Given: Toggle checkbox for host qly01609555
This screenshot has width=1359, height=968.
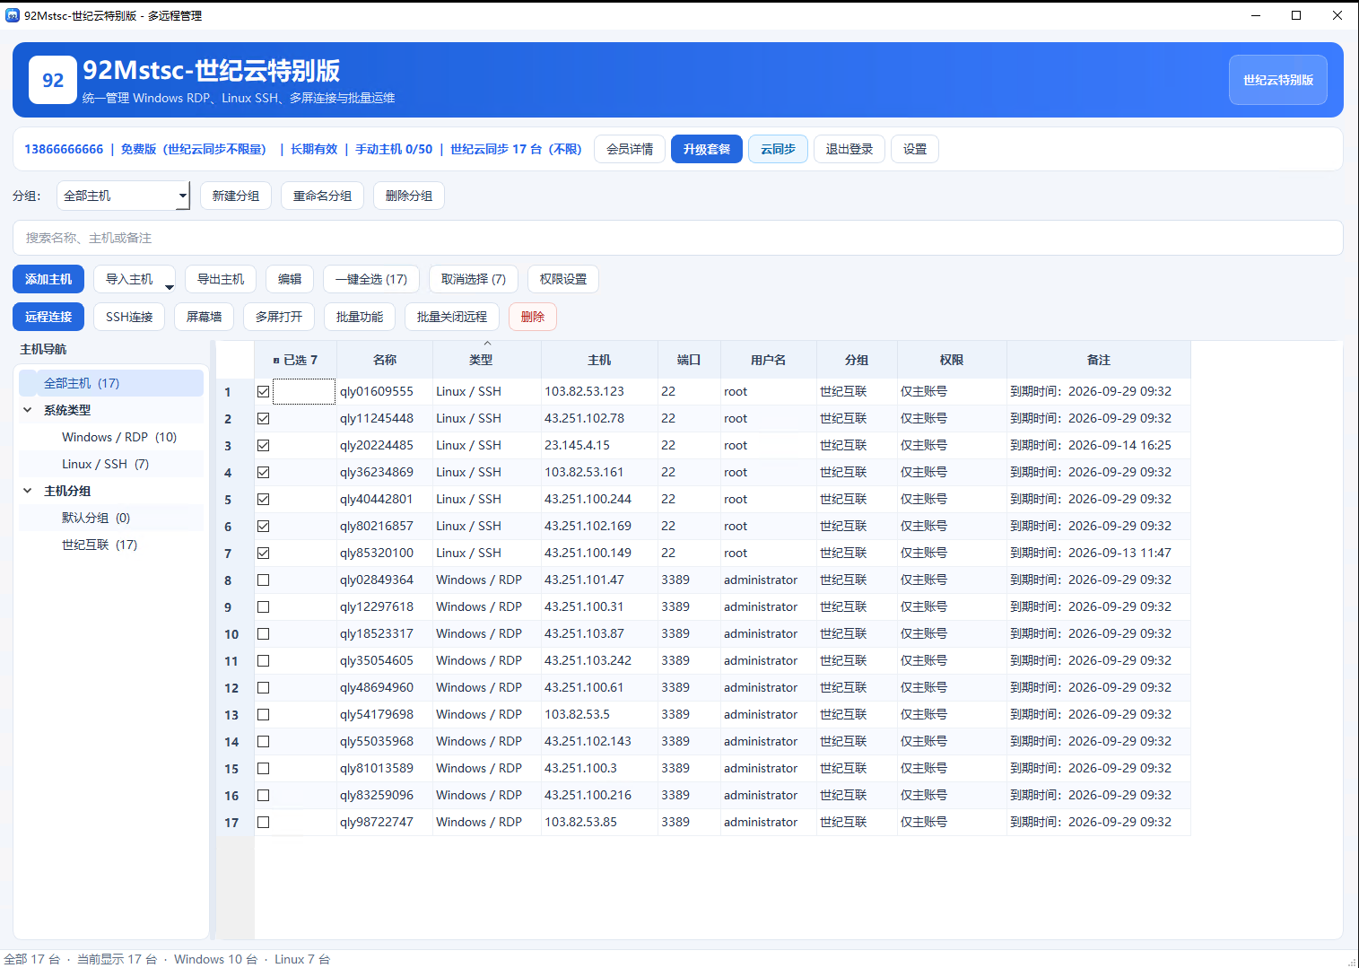Looking at the screenshot, I should click(263, 391).
